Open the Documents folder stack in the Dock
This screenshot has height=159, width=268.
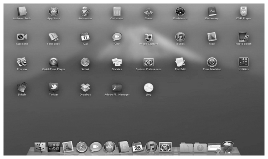point(186,147)
